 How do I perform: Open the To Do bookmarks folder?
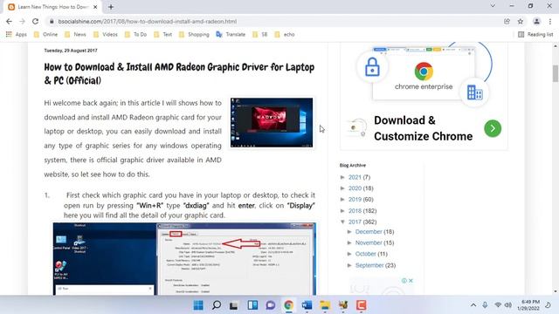(x=136, y=35)
